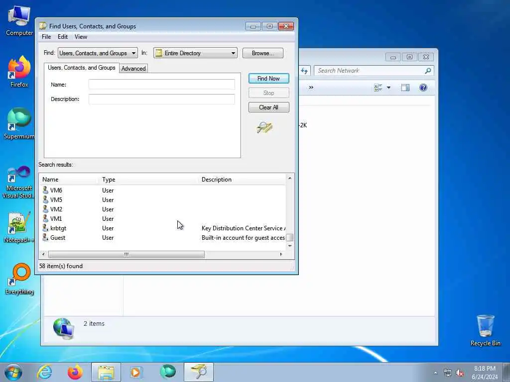
Task: Click the search magnifier icon in Network window
Action: 428,71
